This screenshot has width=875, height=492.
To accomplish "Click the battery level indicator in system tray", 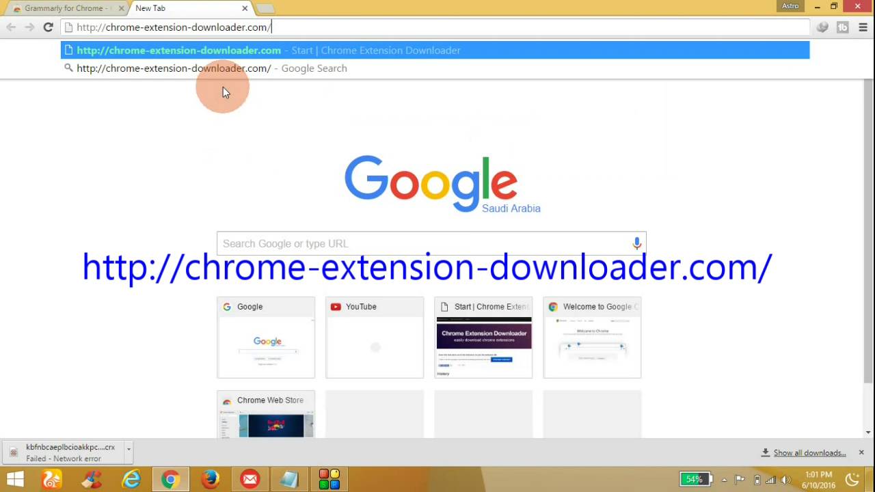I will pos(695,478).
